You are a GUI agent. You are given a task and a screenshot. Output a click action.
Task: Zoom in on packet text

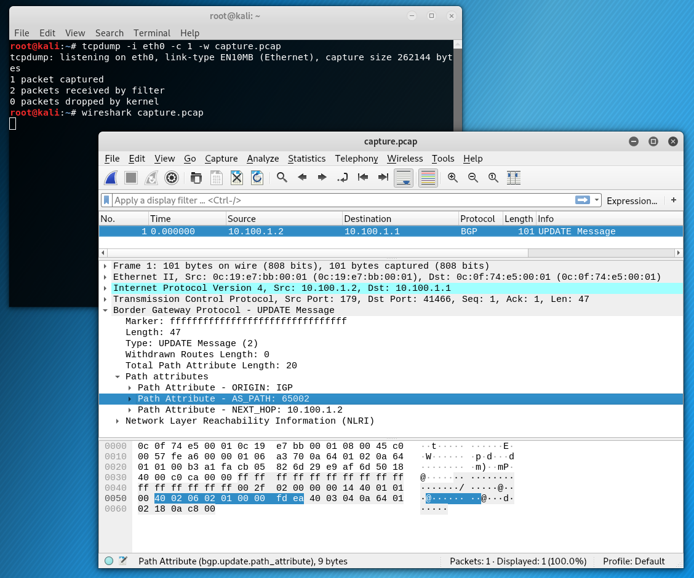(453, 178)
